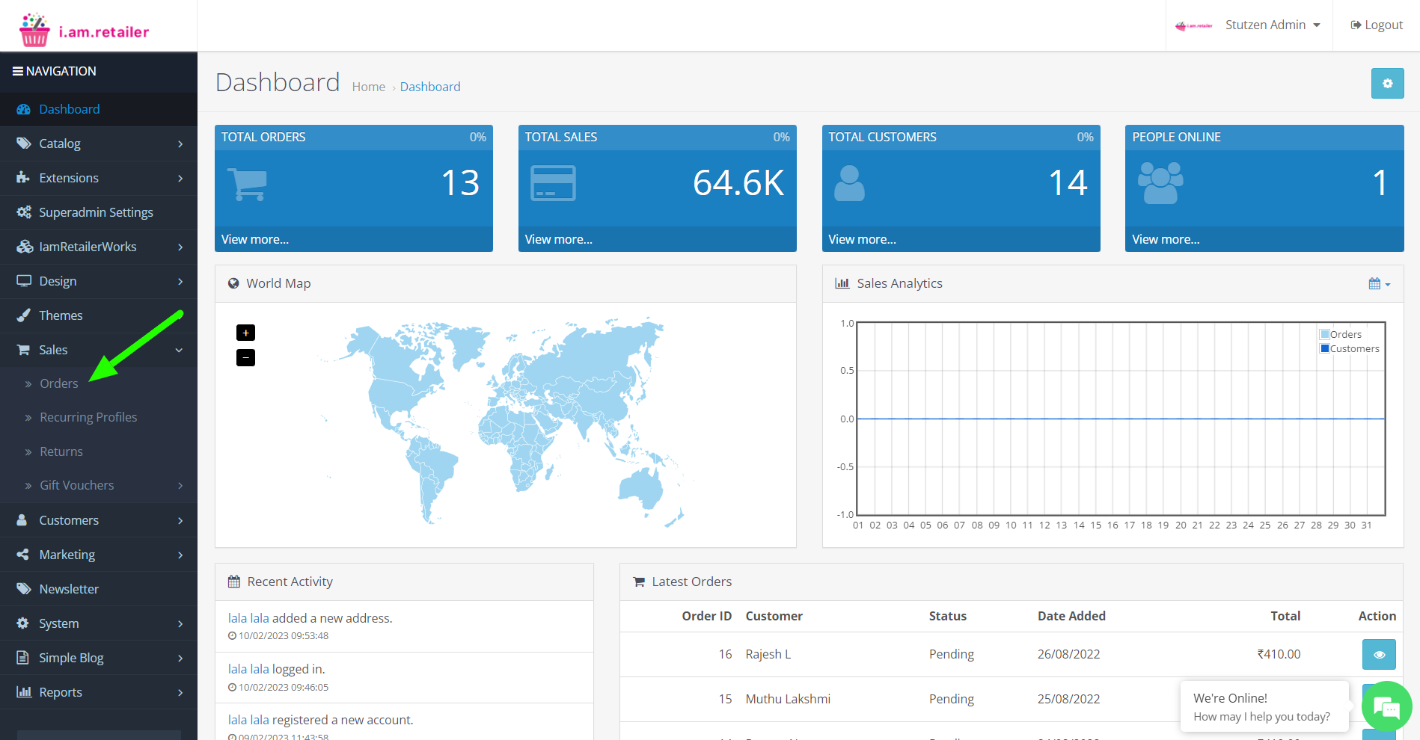This screenshot has width=1420, height=740.
Task: Click the Dashboard gauge icon in sidebar
Action: click(23, 109)
